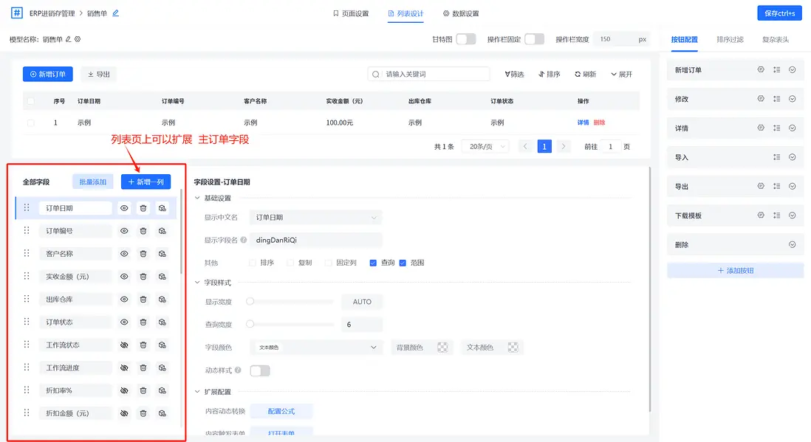Open the 字段颜色 dropdown
Viewport: 811px width, 442px height.
(x=315, y=348)
